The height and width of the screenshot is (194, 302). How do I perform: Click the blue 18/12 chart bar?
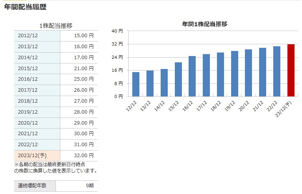click(220, 74)
